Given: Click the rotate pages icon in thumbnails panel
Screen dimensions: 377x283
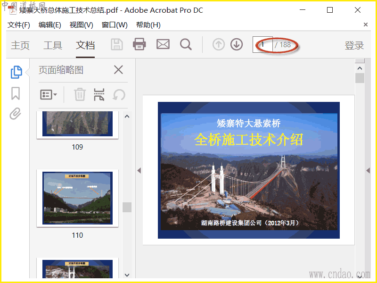Looking at the screenshot, I should [x=119, y=95].
